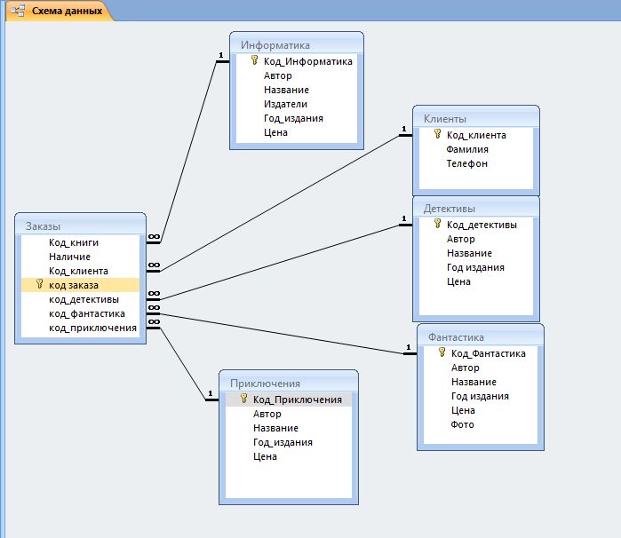Select Год издания field in Детективы table
The width and height of the screenshot is (621, 538).
pyautogui.click(x=476, y=267)
